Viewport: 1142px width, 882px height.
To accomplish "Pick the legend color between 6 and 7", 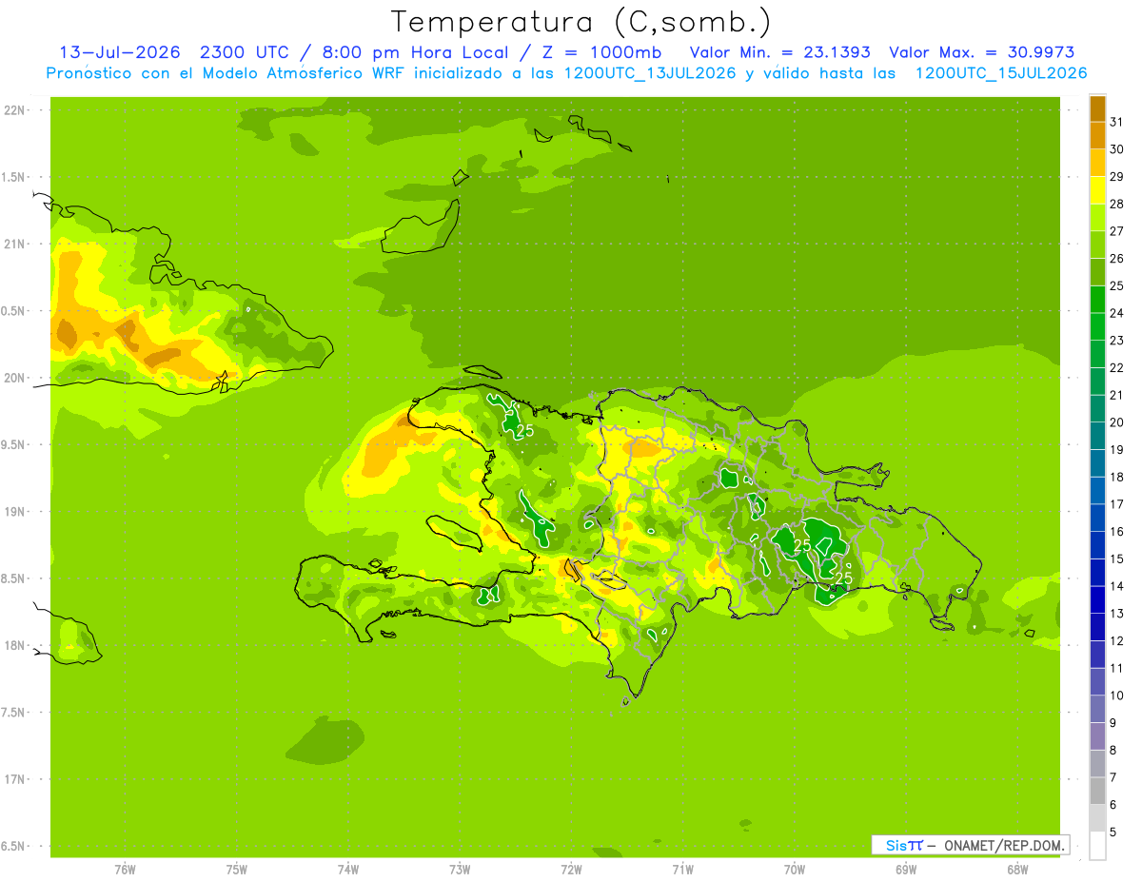I will tap(1097, 791).
